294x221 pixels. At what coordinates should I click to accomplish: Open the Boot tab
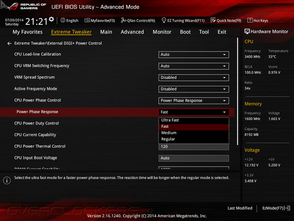tap(185, 32)
